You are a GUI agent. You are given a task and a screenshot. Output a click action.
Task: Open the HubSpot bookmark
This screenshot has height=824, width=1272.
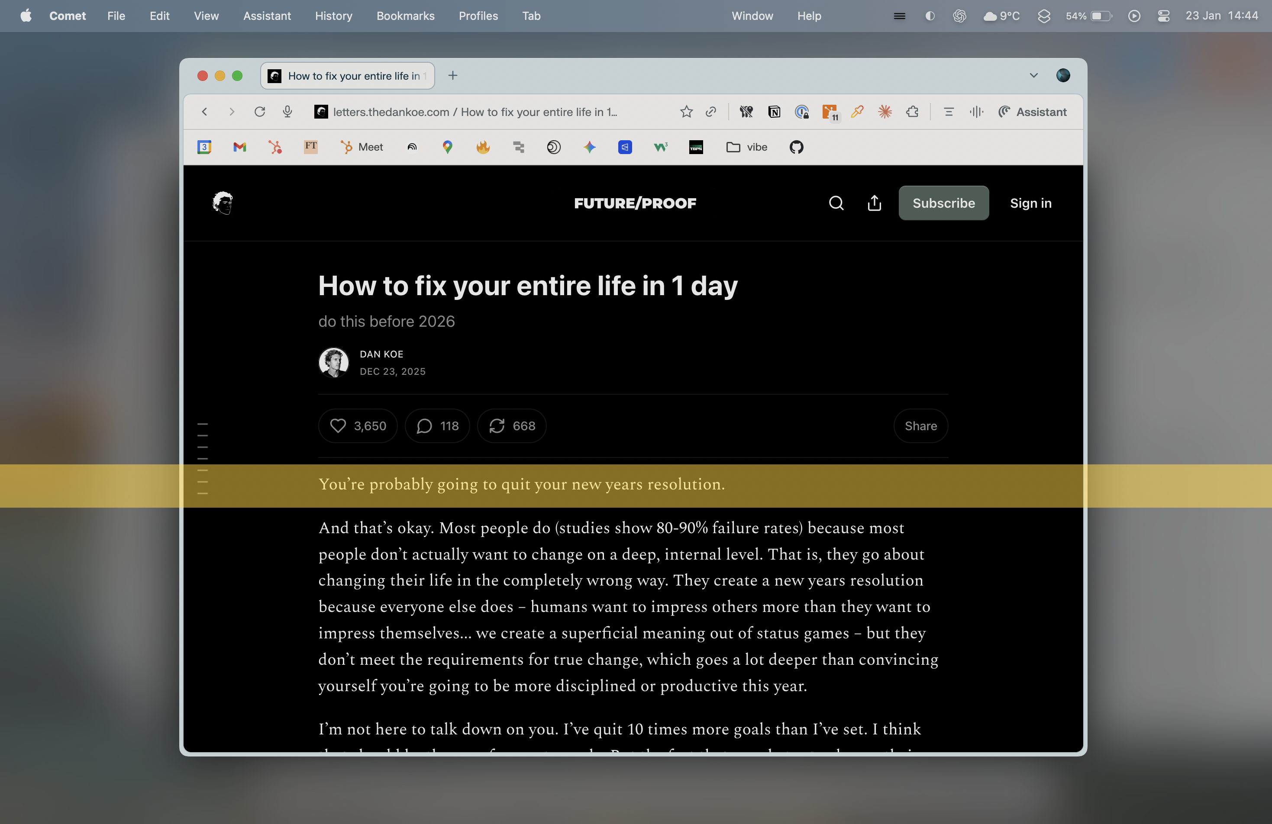pyautogui.click(x=275, y=147)
